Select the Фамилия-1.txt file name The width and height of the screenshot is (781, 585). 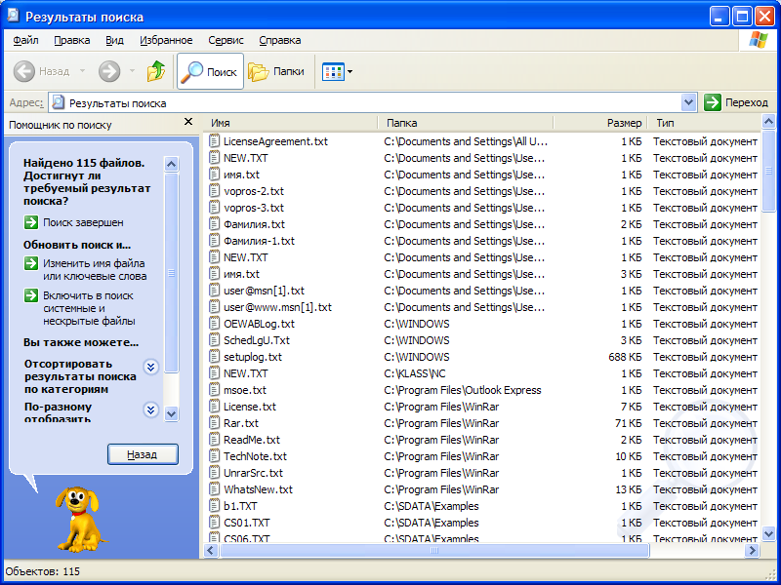259,241
